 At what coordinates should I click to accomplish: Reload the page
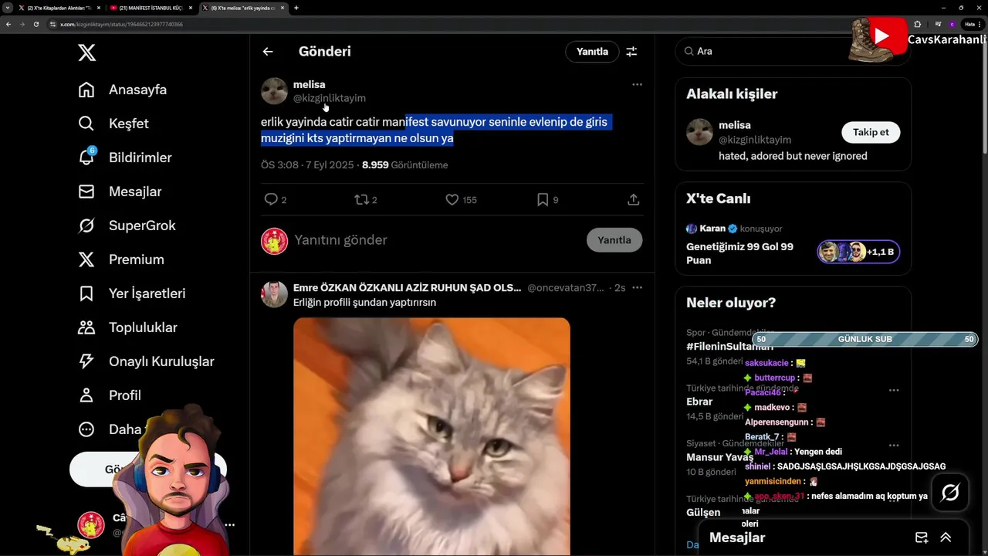coord(36,24)
